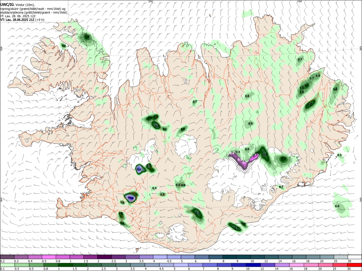Click the '30' label on the rain scale
This screenshot has height=271, width=362.
(x=349, y=269)
